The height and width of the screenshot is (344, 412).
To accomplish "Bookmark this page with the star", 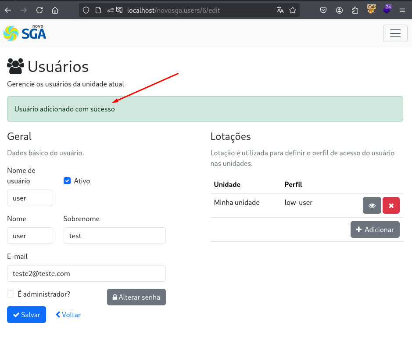I will [292, 10].
